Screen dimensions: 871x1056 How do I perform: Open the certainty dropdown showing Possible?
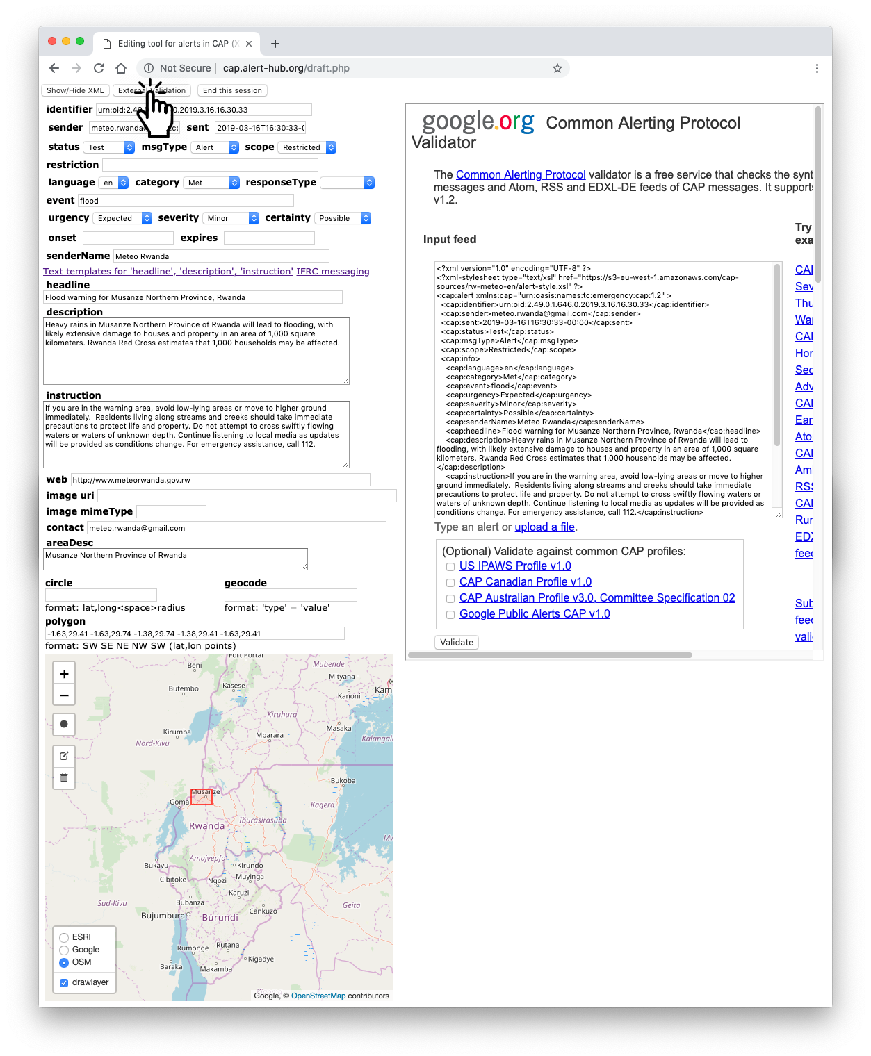pyautogui.click(x=343, y=218)
